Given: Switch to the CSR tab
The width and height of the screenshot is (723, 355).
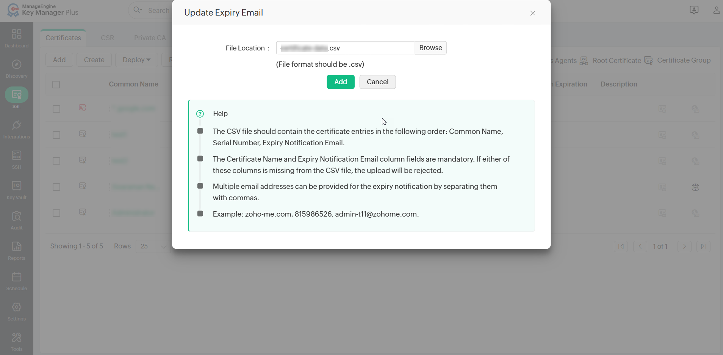Looking at the screenshot, I should [x=108, y=38].
